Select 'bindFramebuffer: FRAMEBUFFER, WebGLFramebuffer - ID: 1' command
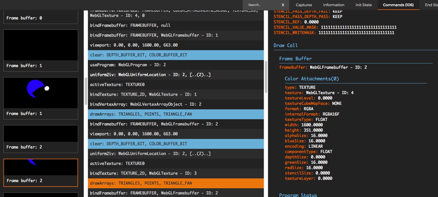 tap(176, 35)
